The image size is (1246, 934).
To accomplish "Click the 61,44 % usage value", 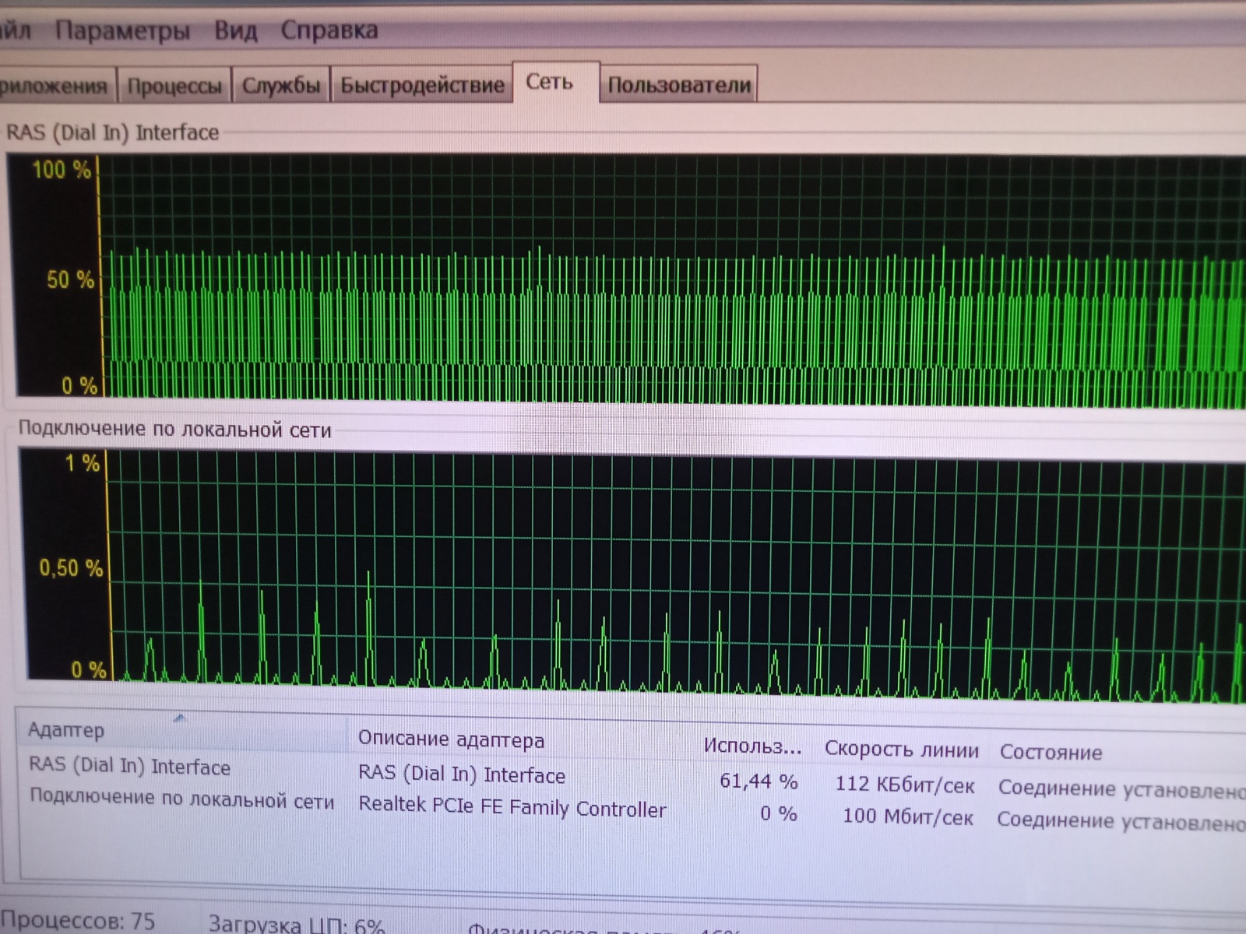I will (x=759, y=781).
